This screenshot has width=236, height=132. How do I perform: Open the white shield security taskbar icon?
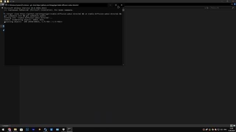pos(63,129)
